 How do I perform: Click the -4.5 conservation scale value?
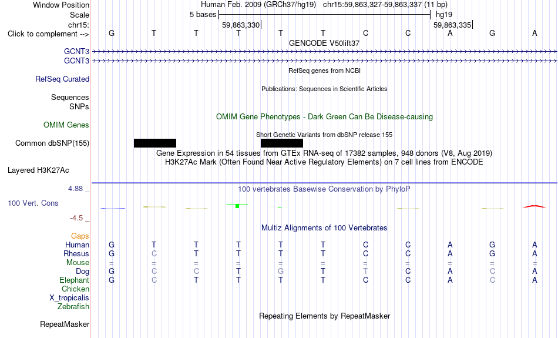76,218
